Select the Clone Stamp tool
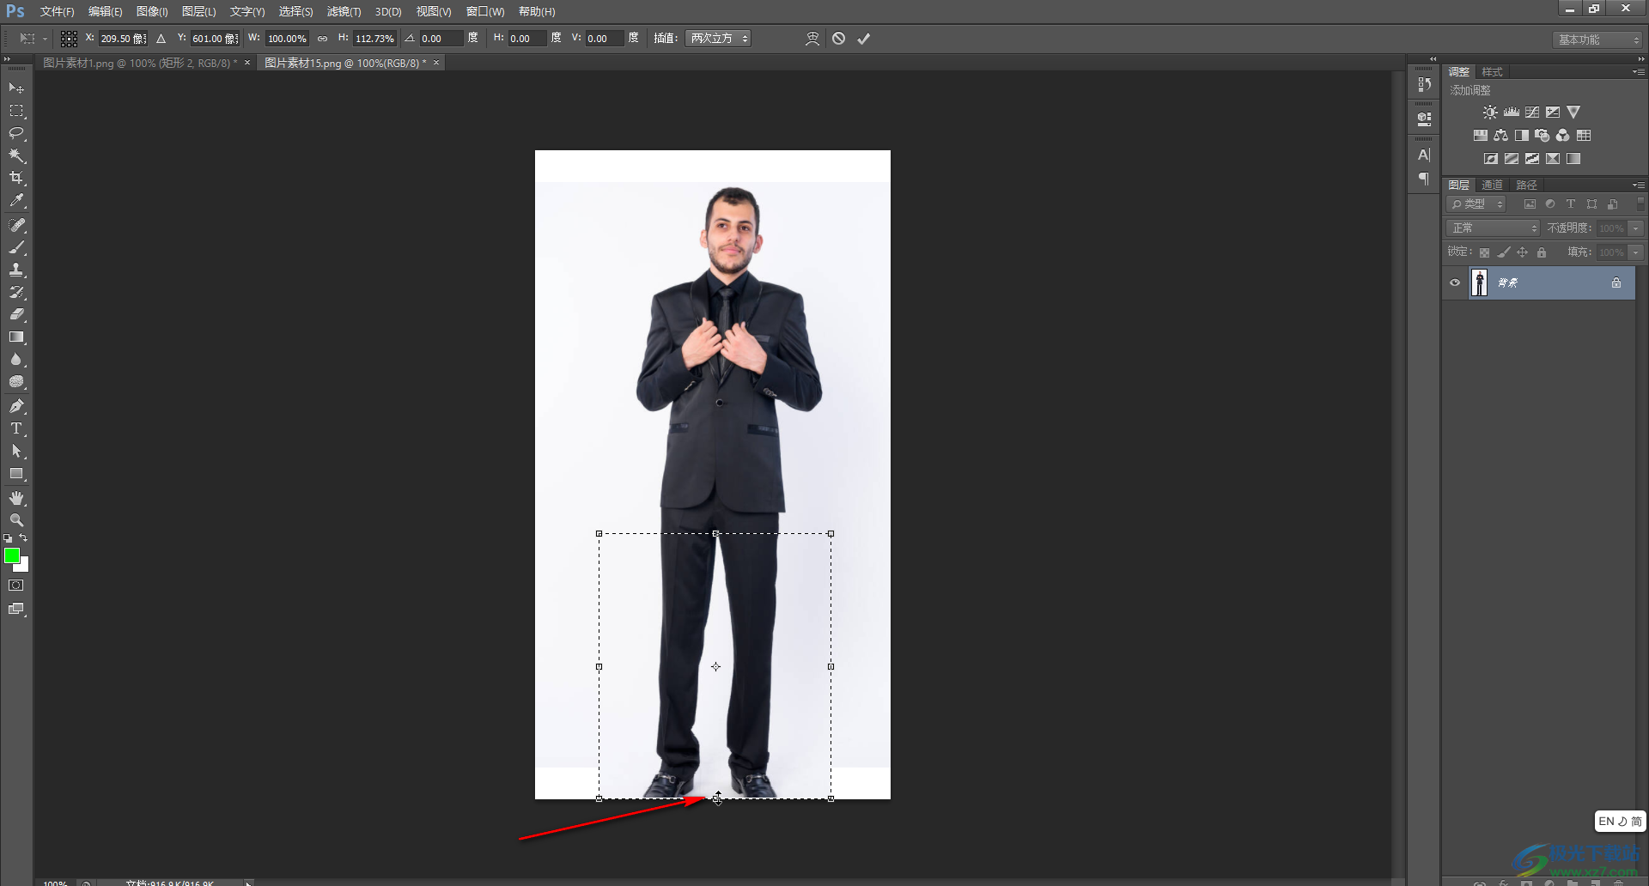Image resolution: width=1649 pixels, height=886 pixels. tap(16, 270)
